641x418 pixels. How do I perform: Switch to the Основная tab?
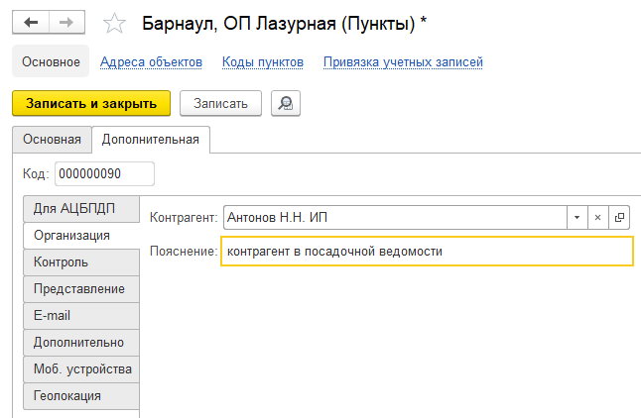pyautogui.click(x=52, y=140)
